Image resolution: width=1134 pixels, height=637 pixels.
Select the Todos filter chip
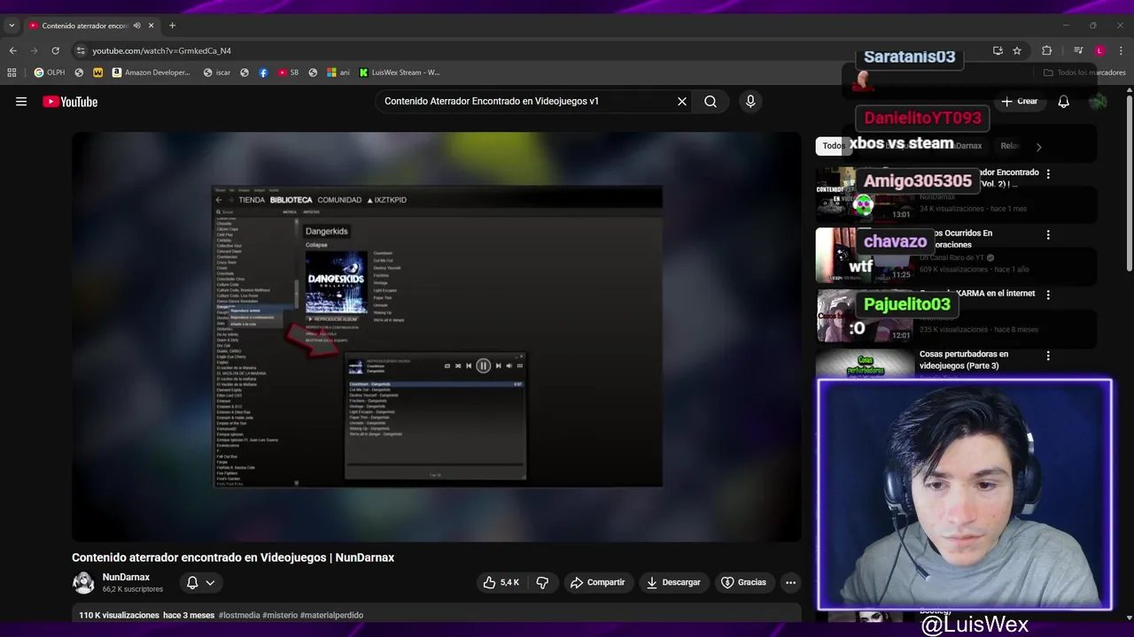click(833, 146)
